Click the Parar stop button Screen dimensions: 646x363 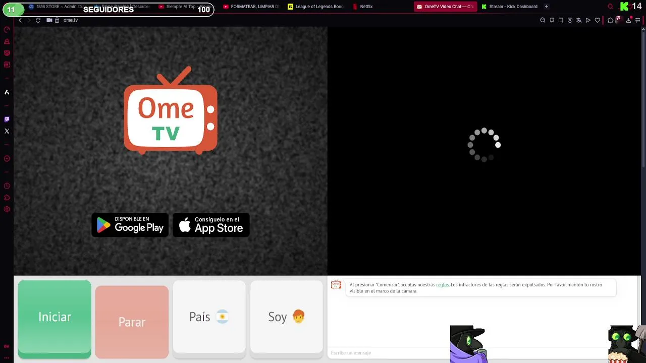tap(132, 322)
